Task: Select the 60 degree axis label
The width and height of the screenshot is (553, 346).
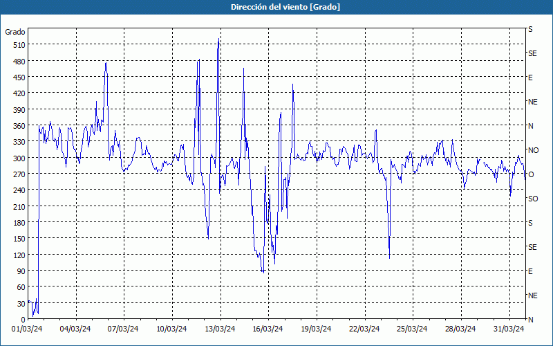Action: point(21,287)
